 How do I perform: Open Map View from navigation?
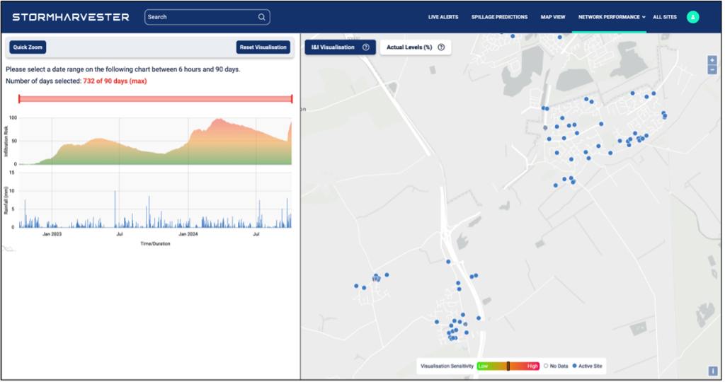pyautogui.click(x=553, y=17)
